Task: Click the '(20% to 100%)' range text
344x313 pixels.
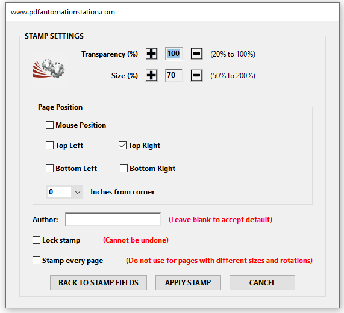Action: point(233,54)
